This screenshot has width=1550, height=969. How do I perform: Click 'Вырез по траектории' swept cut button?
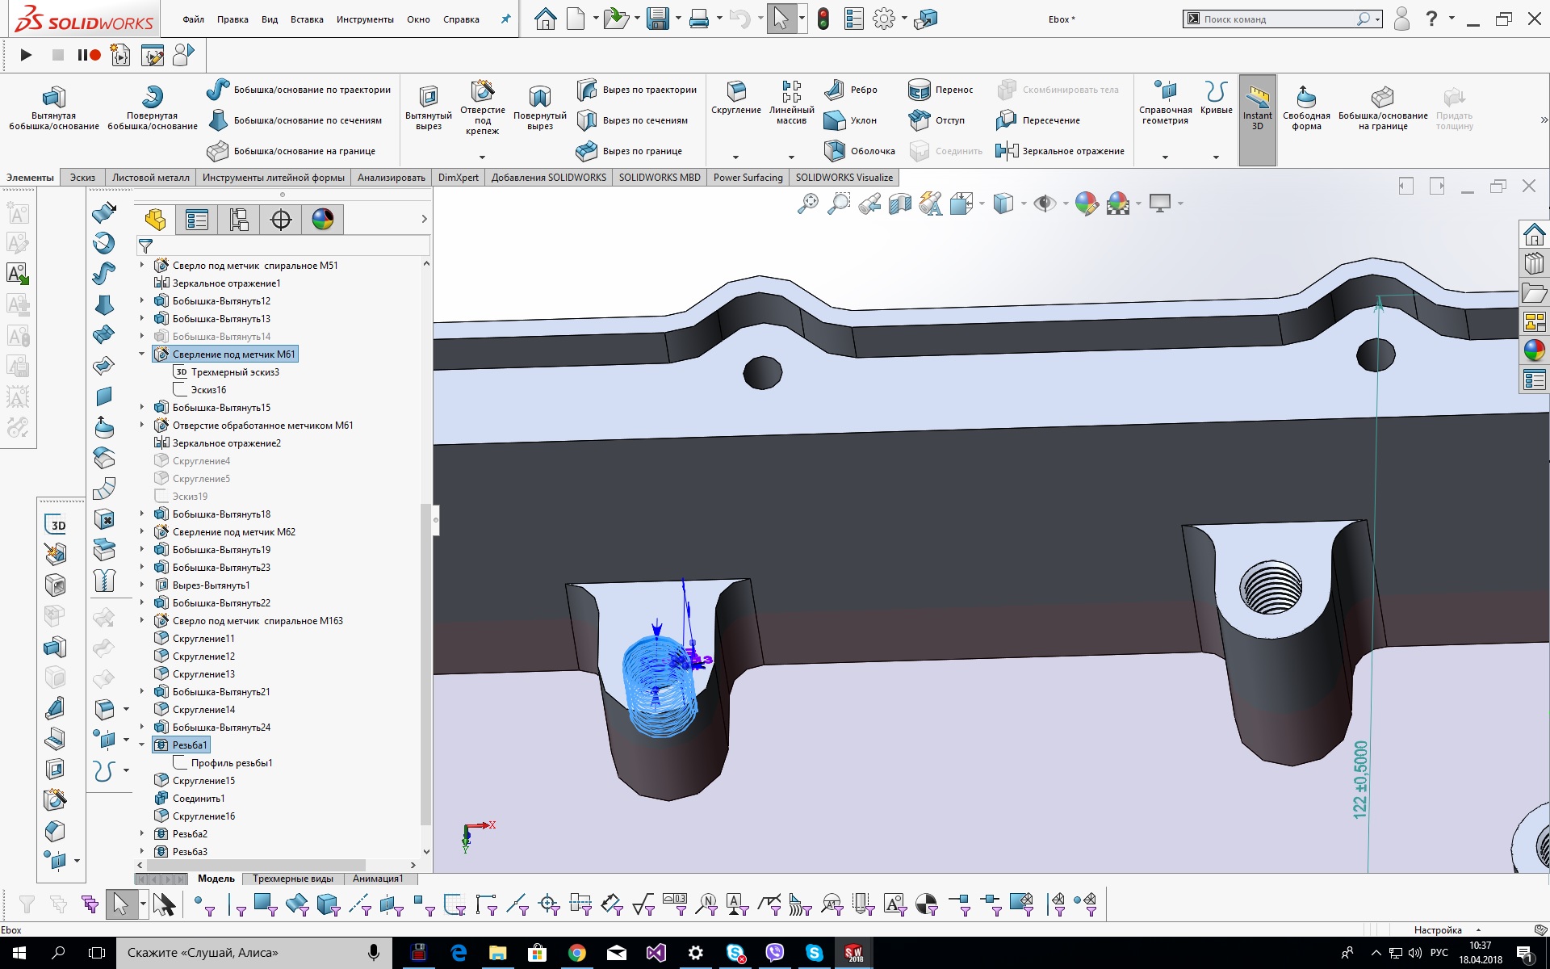coord(638,90)
